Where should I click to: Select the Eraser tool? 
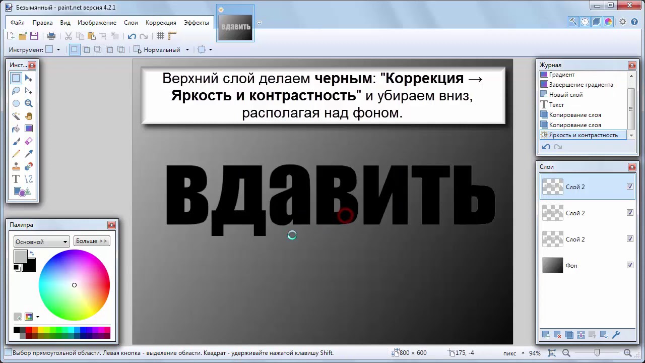(29, 141)
